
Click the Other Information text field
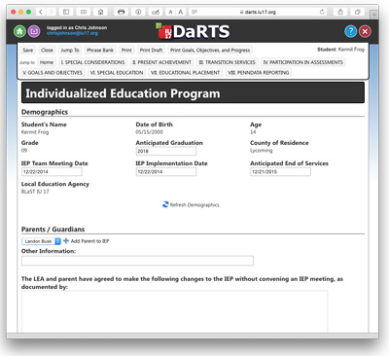click(x=137, y=261)
